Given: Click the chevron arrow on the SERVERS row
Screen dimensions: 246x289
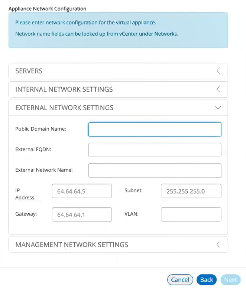Looking at the screenshot, I should pos(218,70).
